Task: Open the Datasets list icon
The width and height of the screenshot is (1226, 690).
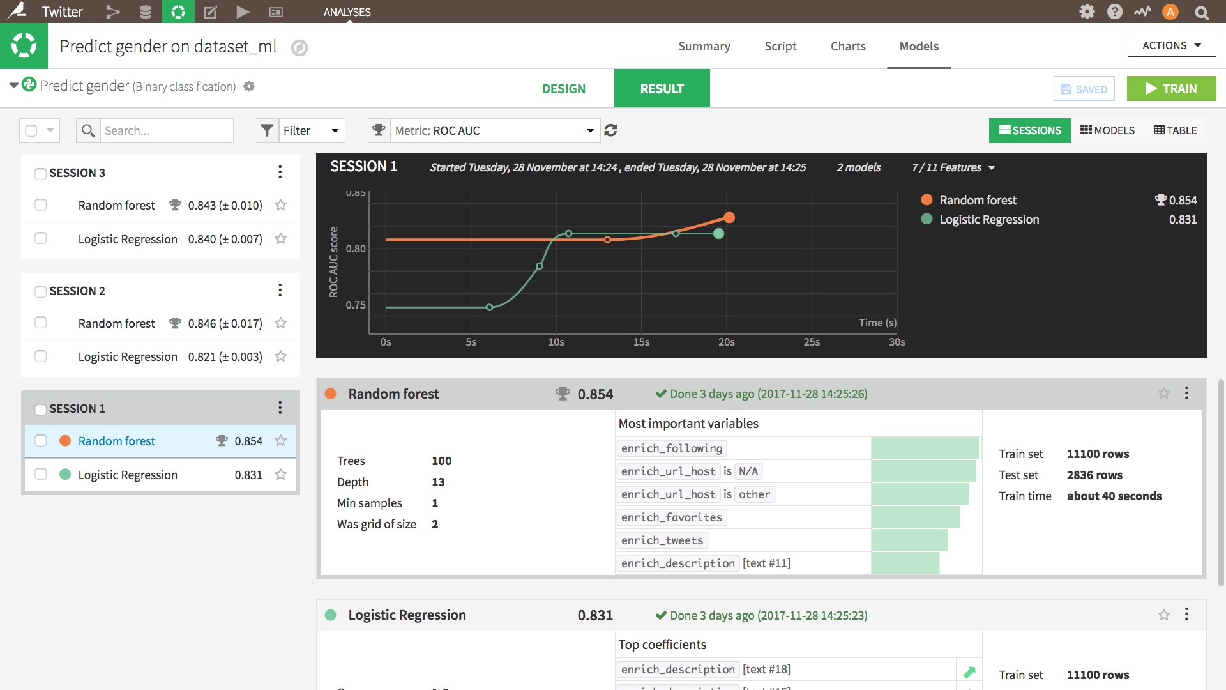Action: [146, 11]
